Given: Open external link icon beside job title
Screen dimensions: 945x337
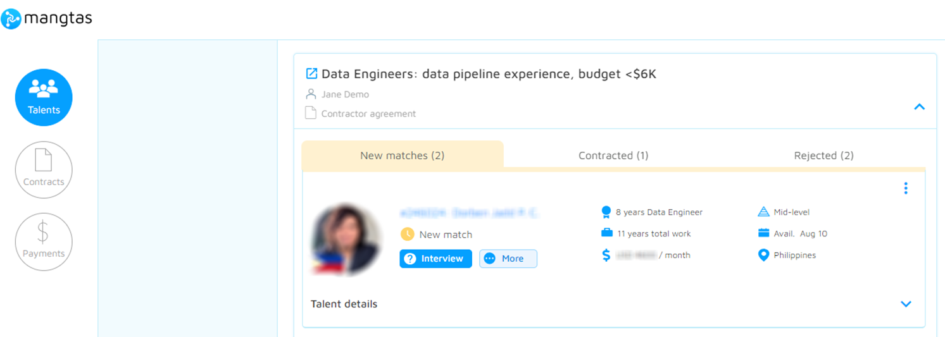Looking at the screenshot, I should click(x=311, y=73).
